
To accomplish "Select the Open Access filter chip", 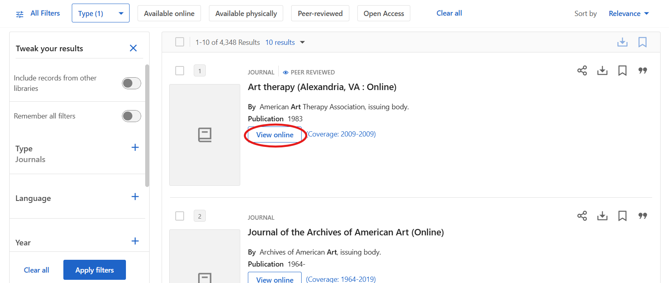I will [x=383, y=13].
